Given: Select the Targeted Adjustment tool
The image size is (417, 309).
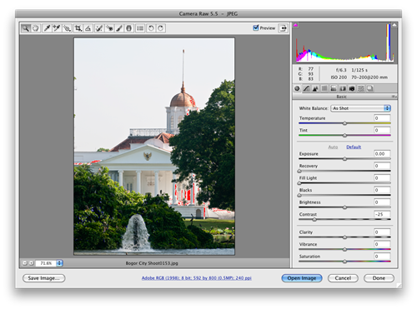Looking at the screenshot, I should click(67, 28).
